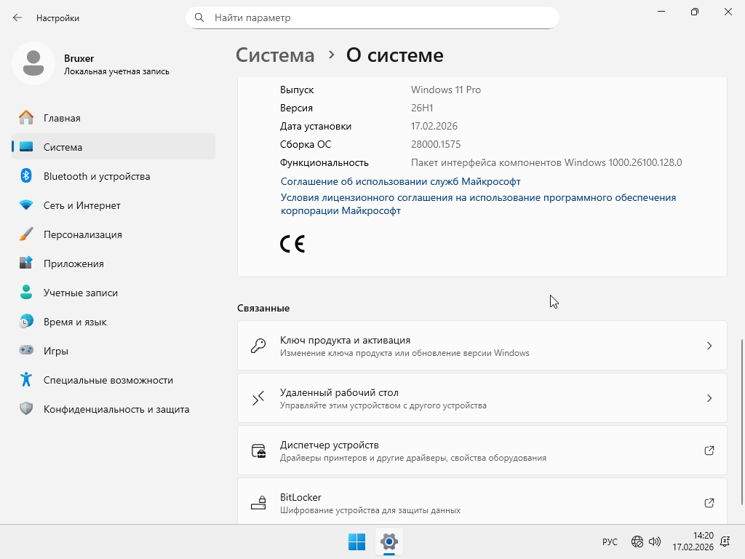Open Удаленный рабочий стол card
Image resolution: width=745 pixels, height=559 pixels.
click(482, 398)
